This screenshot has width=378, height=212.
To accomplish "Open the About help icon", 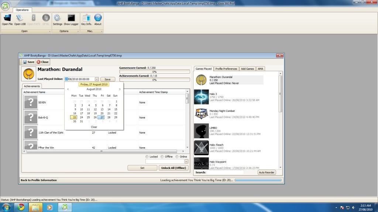I will [x=97, y=18].
